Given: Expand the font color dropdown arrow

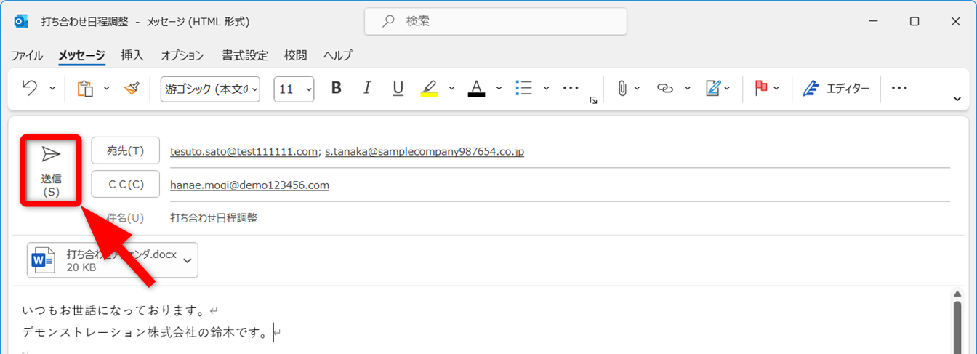Looking at the screenshot, I should (x=499, y=89).
